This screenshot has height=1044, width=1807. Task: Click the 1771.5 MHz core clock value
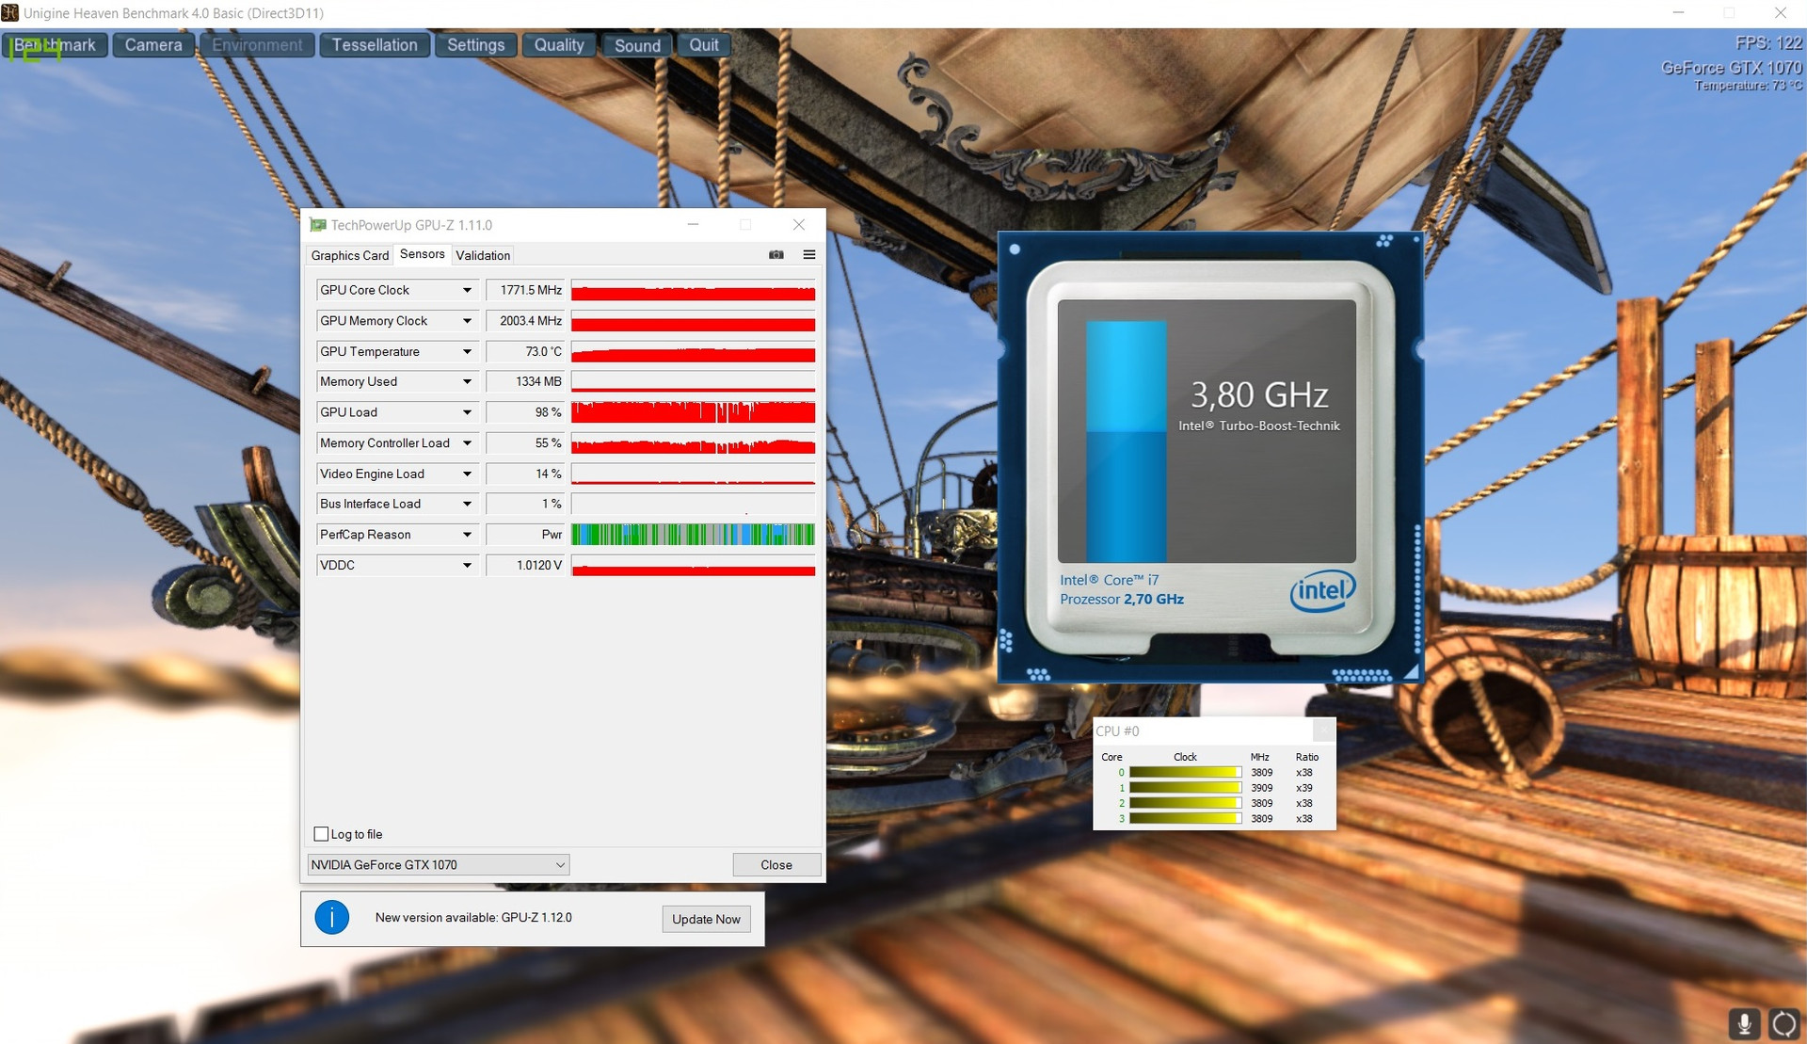tap(525, 291)
